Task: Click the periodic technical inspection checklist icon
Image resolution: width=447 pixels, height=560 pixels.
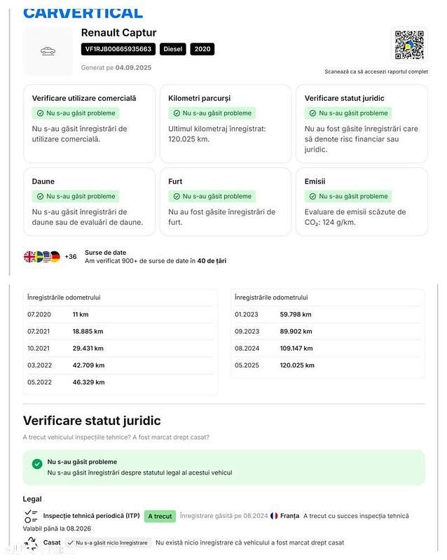Action: pyautogui.click(x=31, y=517)
